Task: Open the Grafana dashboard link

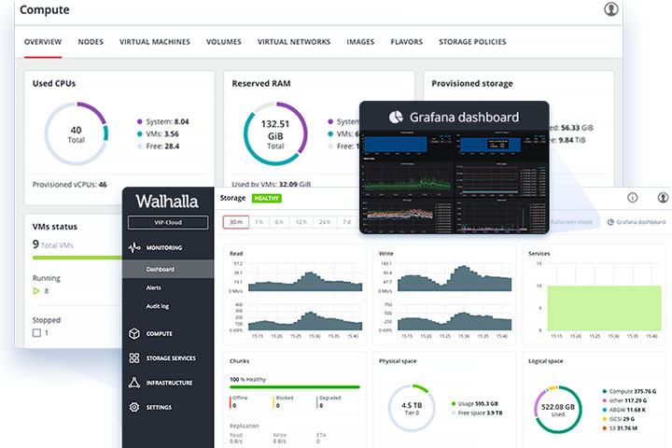Action: (637, 222)
